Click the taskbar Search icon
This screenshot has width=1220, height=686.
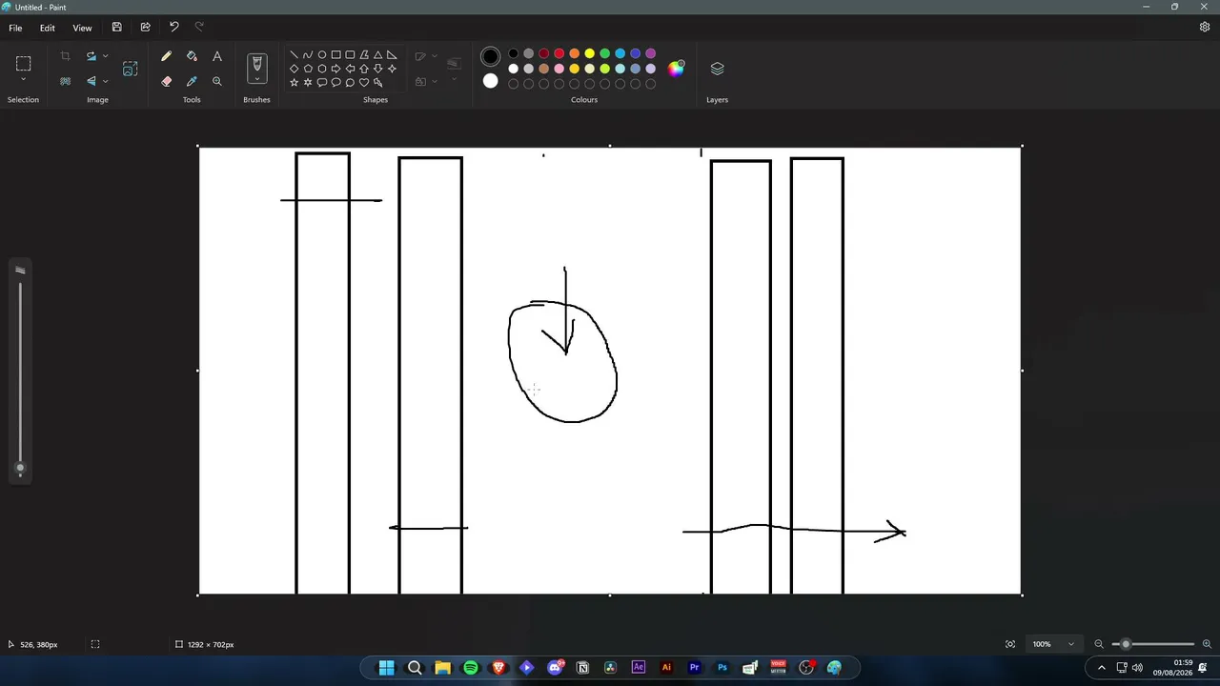click(x=415, y=668)
